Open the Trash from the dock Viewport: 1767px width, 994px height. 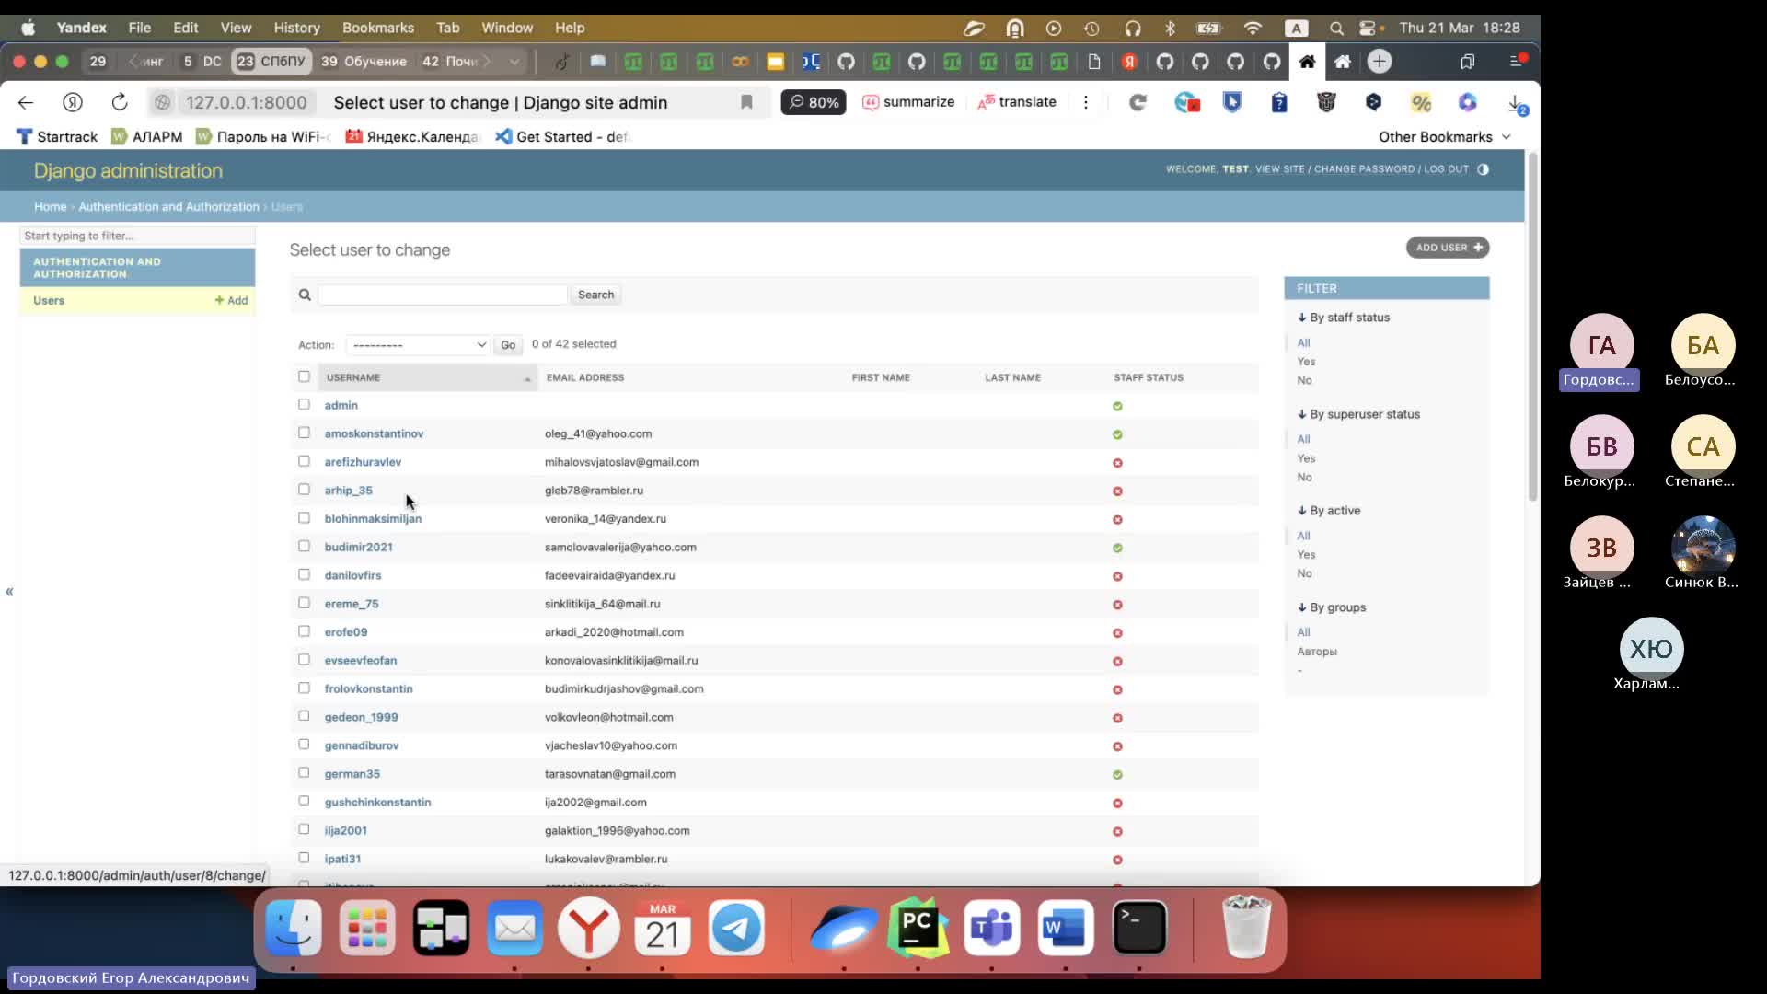pyautogui.click(x=1246, y=928)
